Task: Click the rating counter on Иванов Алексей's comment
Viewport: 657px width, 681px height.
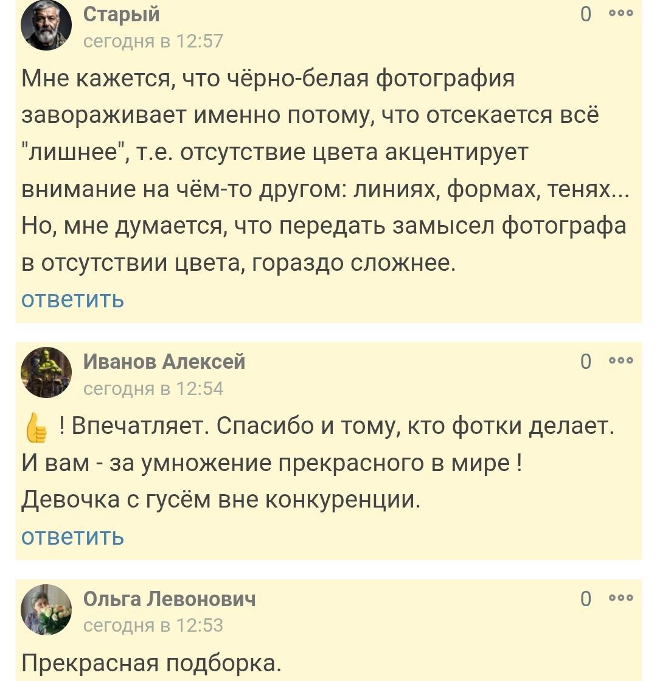Action: point(585,361)
